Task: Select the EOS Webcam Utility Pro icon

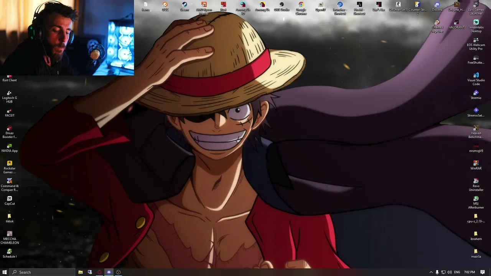Action: click(x=476, y=44)
